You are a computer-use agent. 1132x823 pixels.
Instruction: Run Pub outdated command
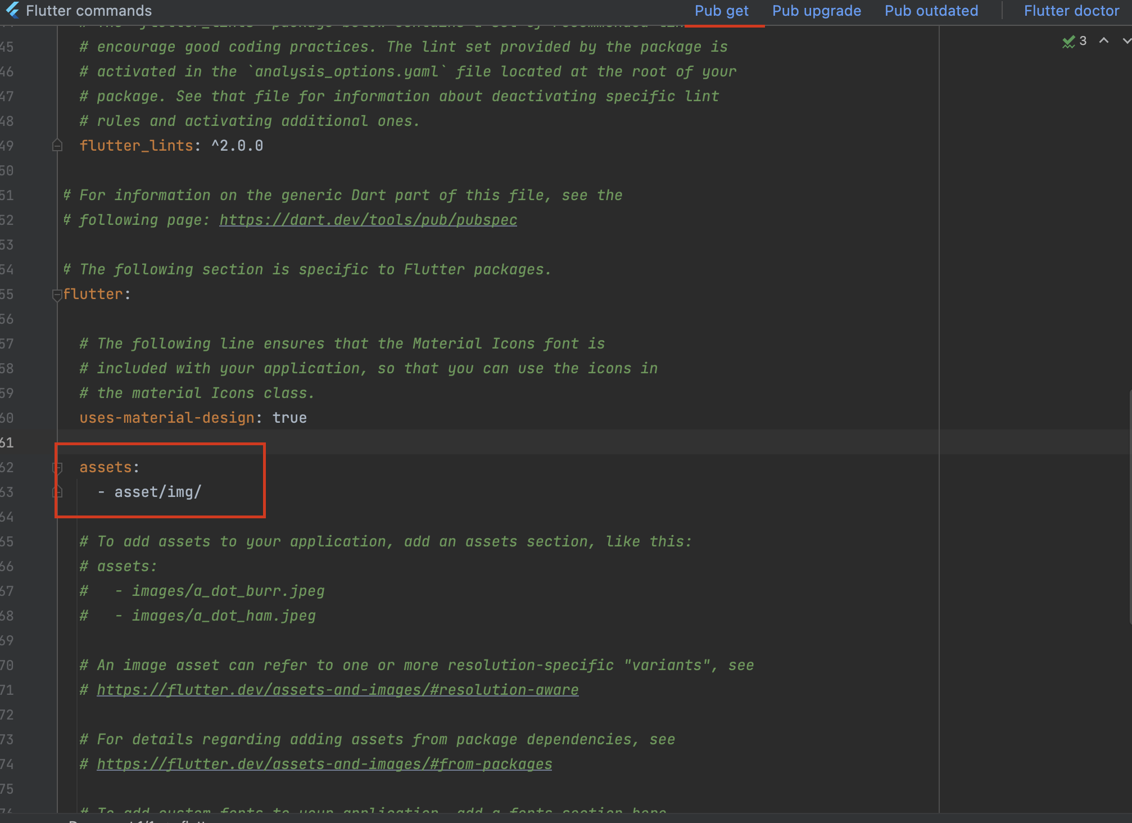pyautogui.click(x=931, y=11)
